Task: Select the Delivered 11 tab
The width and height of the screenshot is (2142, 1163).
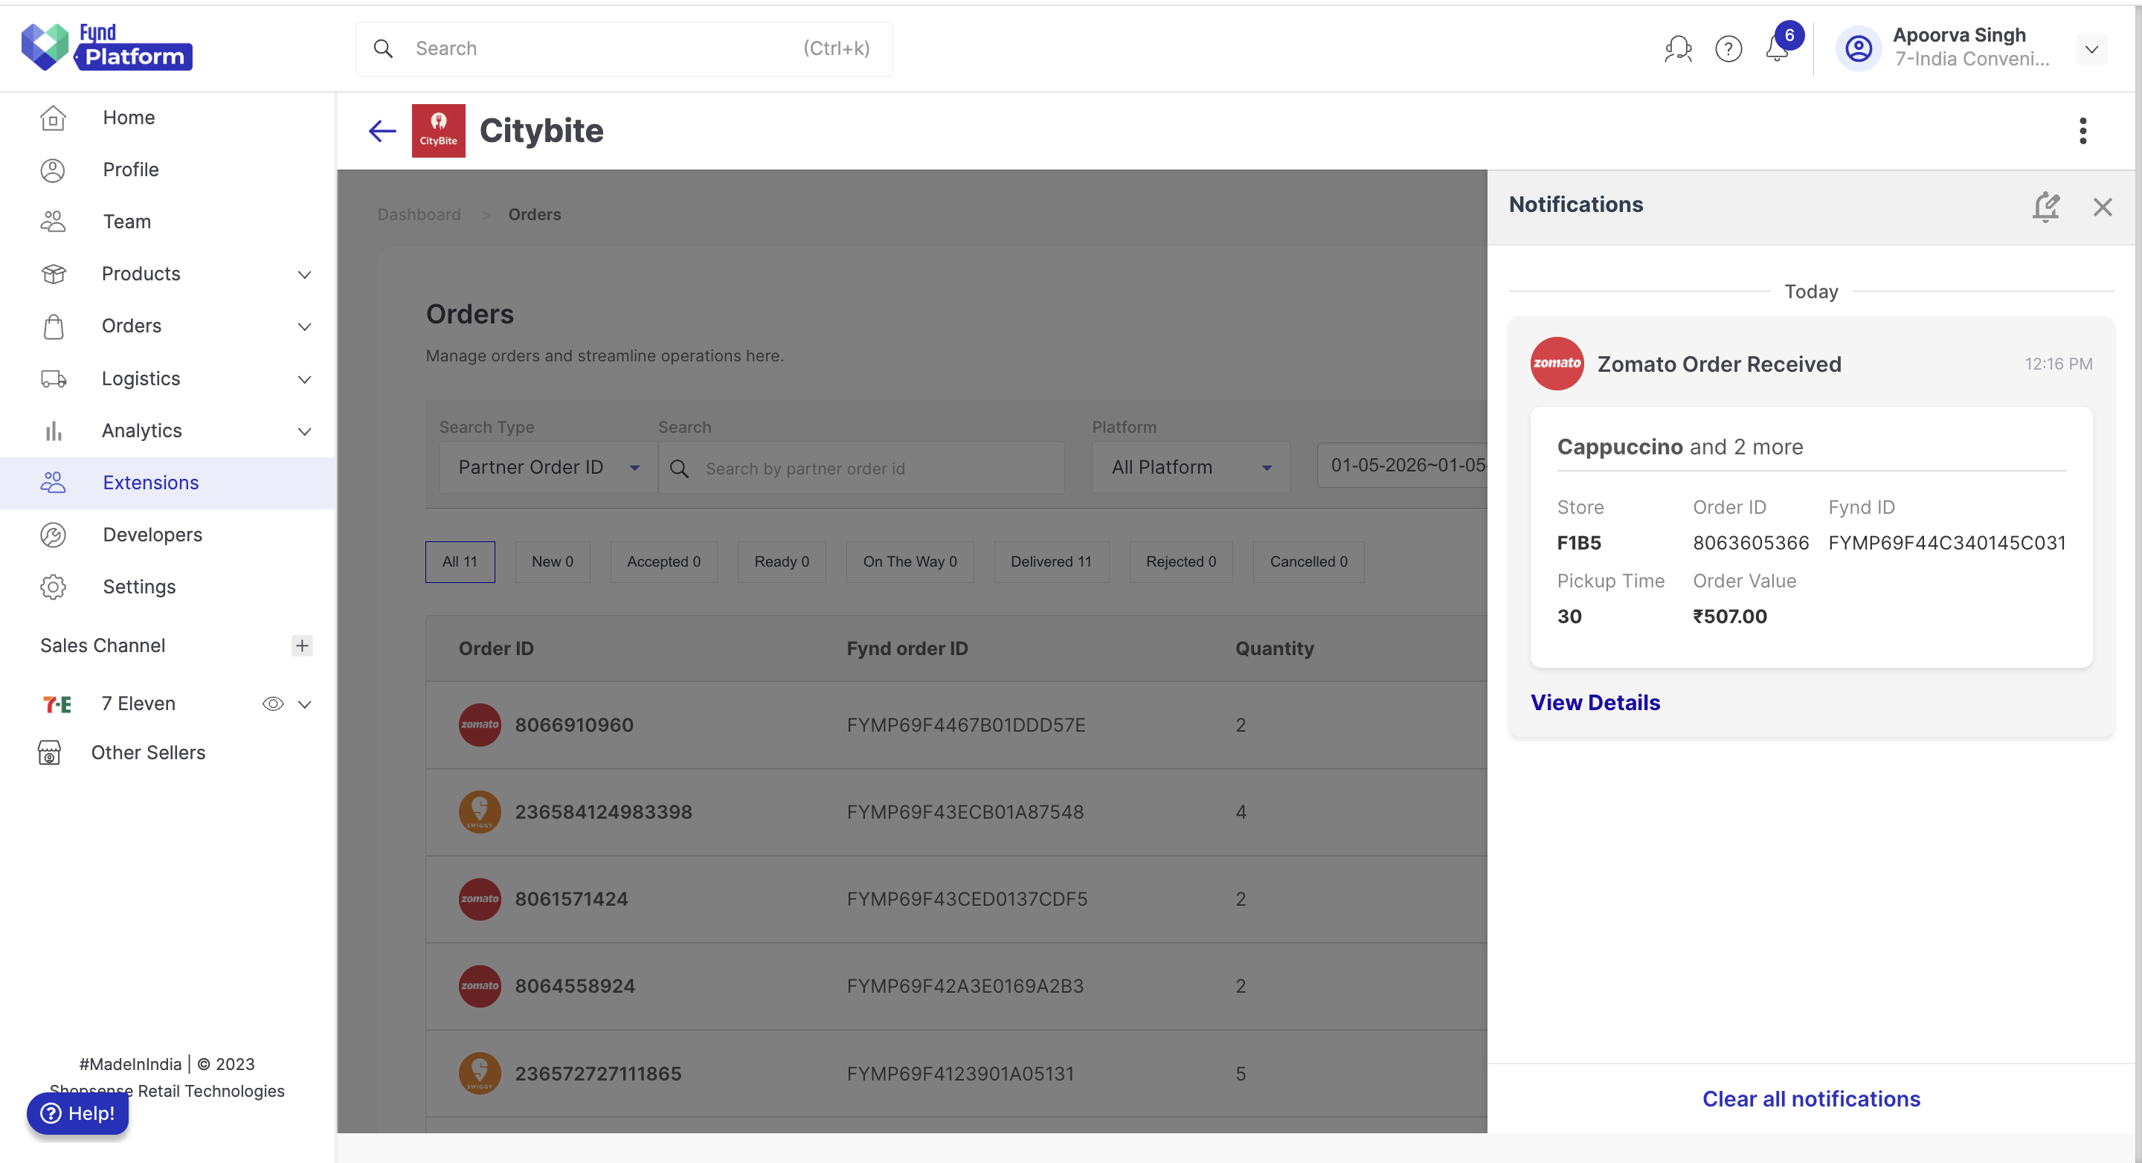Action: coord(1051,561)
